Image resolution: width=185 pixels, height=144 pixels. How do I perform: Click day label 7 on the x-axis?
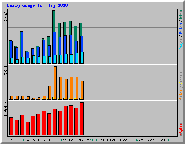pyautogui.click(x=44, y=140)
